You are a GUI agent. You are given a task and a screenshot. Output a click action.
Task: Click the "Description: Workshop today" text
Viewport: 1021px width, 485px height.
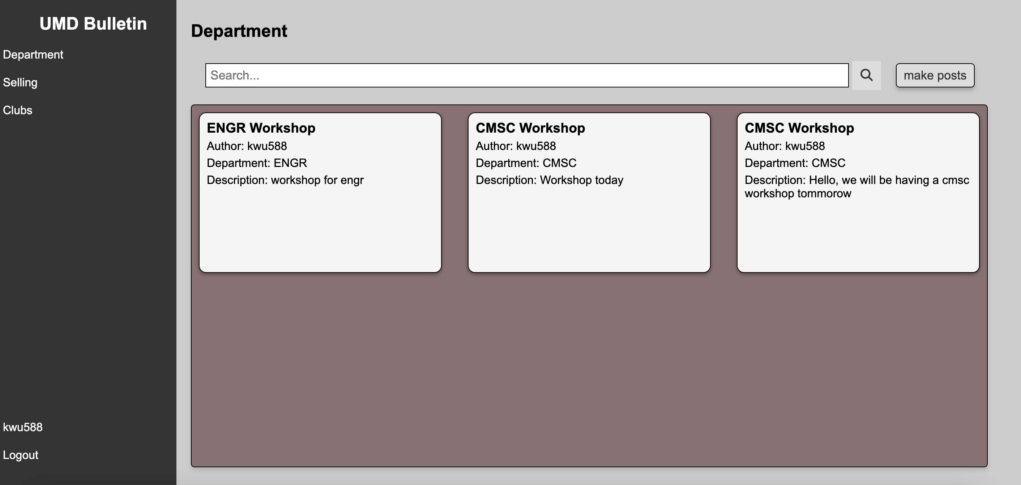(549, 180)
